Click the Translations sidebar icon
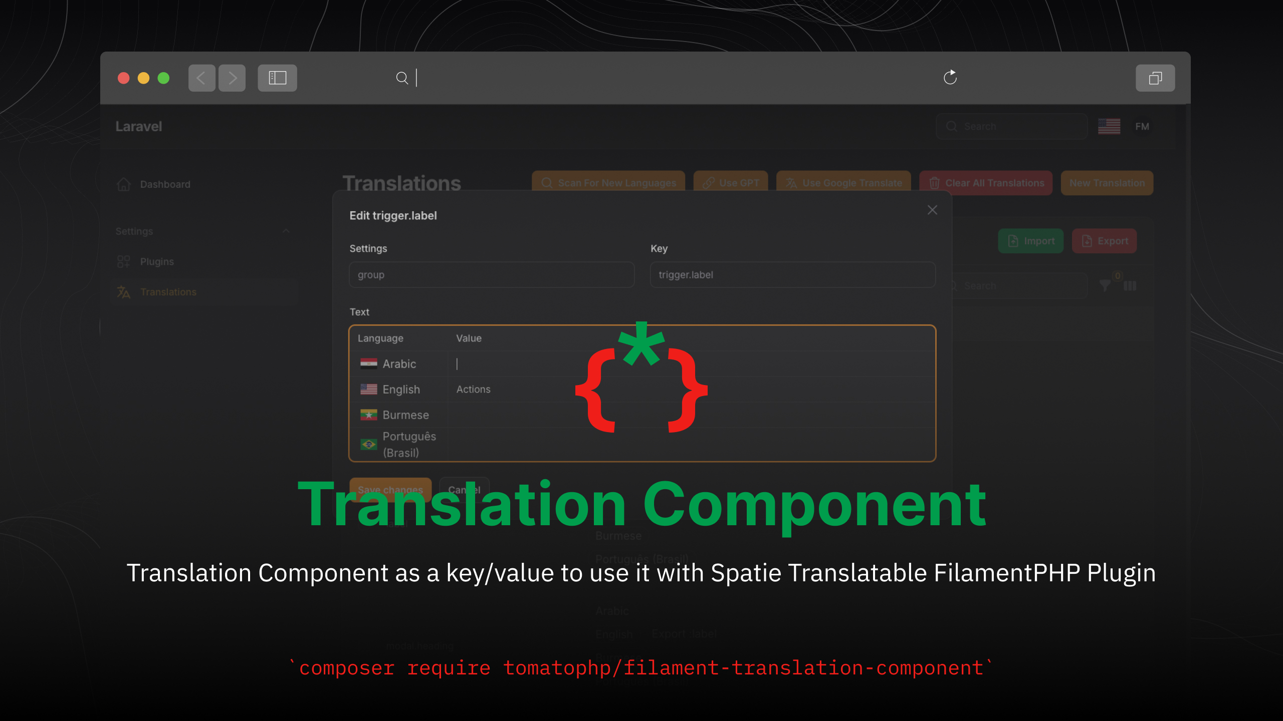1283x721 pixels. click(x=124, y=291)
